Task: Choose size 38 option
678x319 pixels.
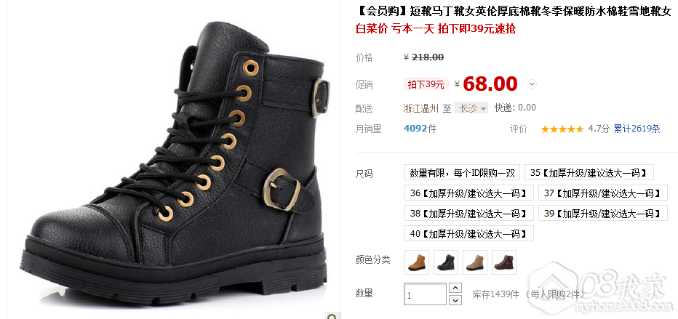Action: (x=469, y=213)
